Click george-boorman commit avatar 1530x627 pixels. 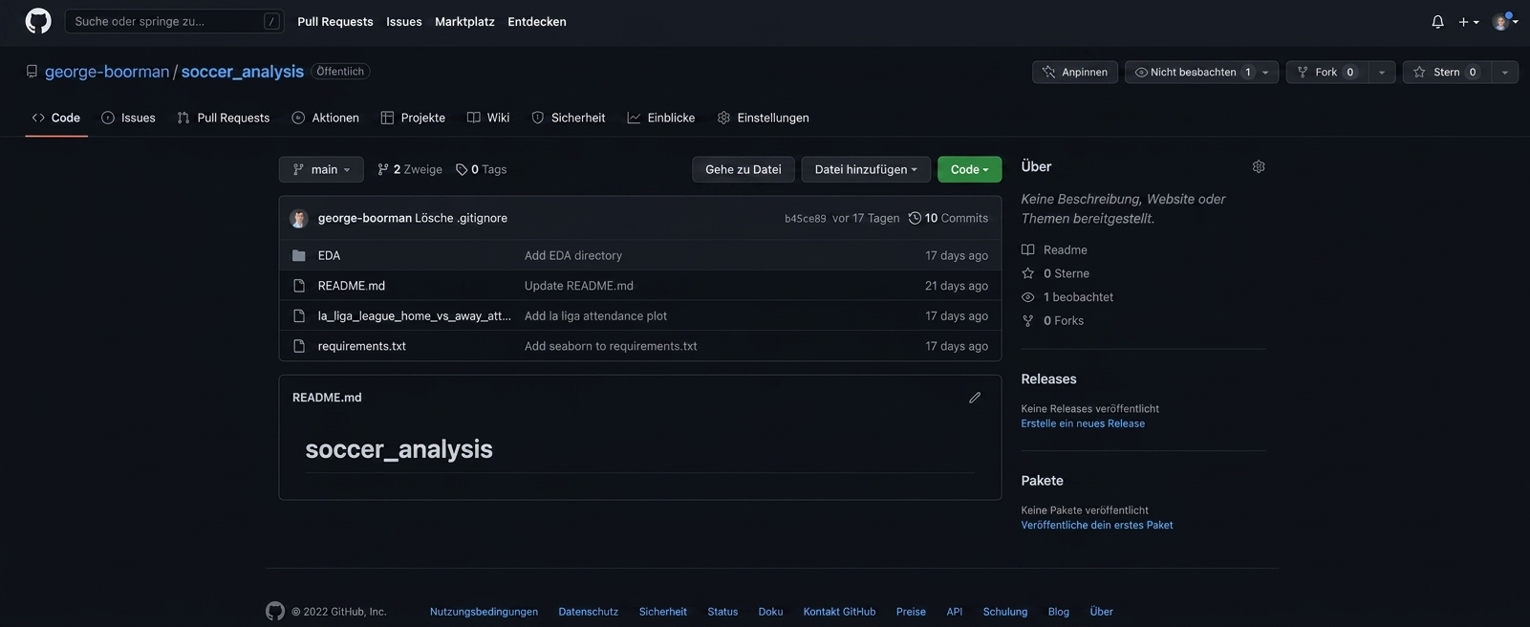pyautogui.click(x=299, y=218)
